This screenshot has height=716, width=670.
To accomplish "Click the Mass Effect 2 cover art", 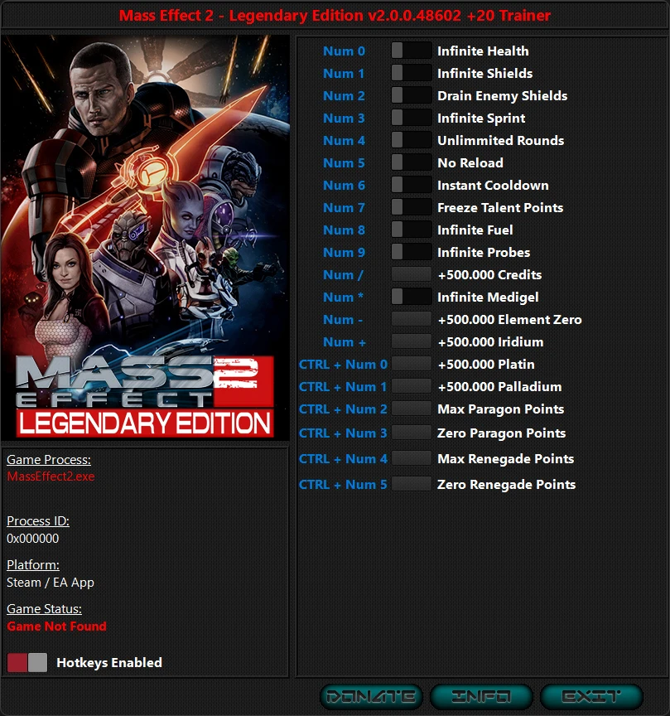I will 147,238.
